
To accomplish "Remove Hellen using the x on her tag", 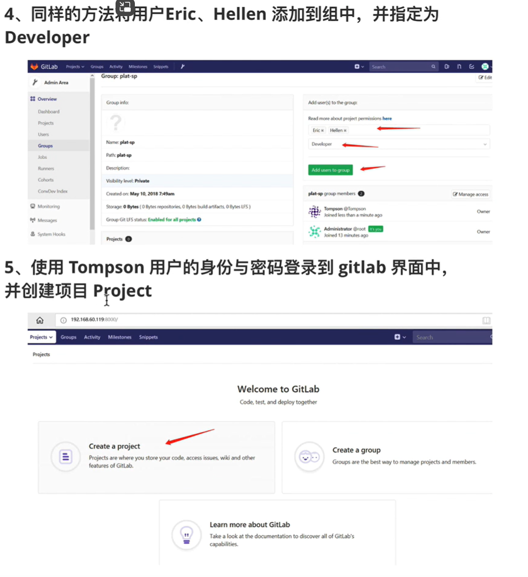I will (345, 131).
